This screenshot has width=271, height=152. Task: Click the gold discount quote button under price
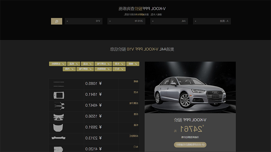[x=190, y=144]
